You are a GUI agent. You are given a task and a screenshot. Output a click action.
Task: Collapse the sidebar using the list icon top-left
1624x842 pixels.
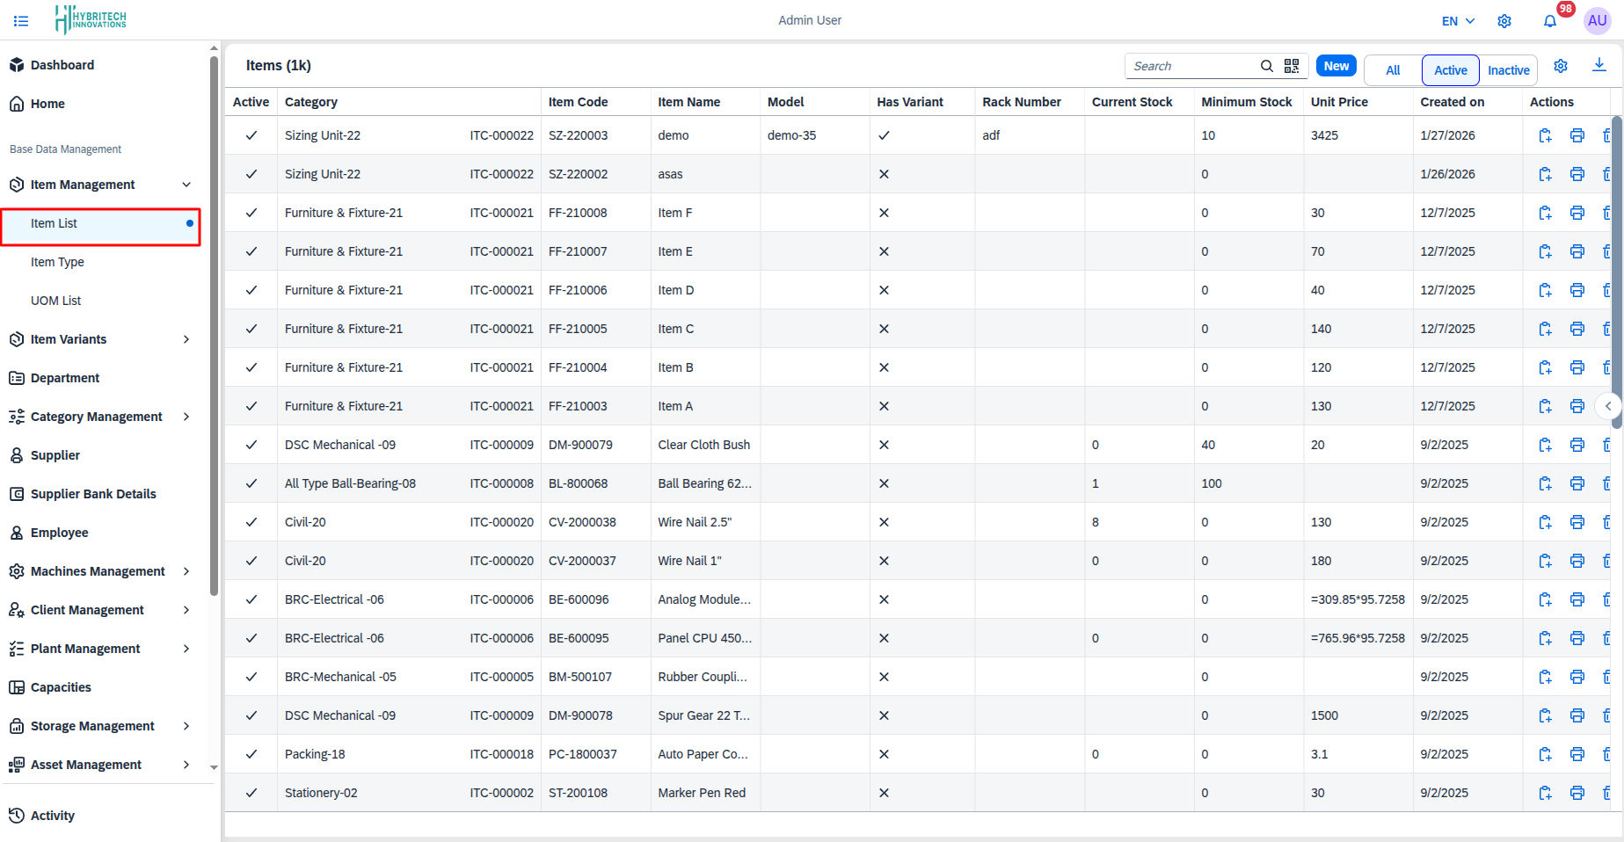click(21, 20)
